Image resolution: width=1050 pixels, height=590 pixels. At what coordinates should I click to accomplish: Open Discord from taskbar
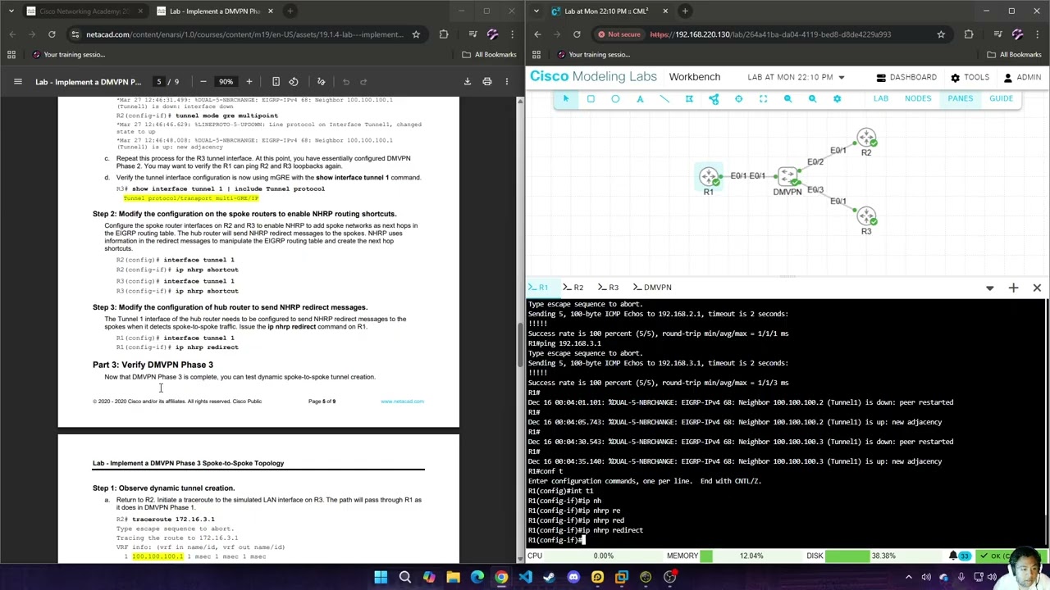[x=573, y=578]
